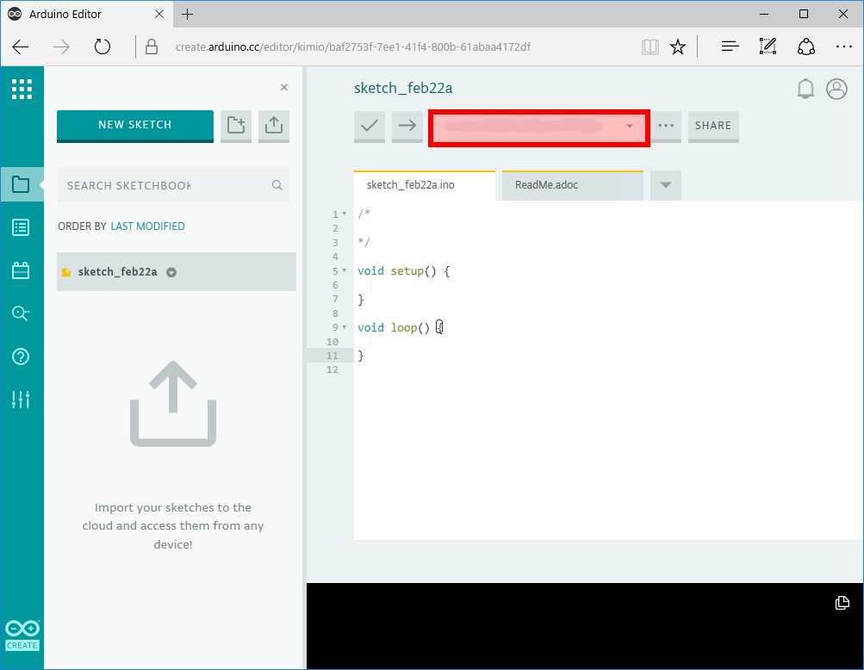Image resolution: width=864 pixels, height=670 pixels.
Task: Make a web note
Action: [x=768, y=47]
